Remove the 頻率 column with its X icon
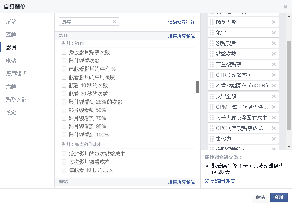This screenshot has height=206, width=292. (273, 33)
